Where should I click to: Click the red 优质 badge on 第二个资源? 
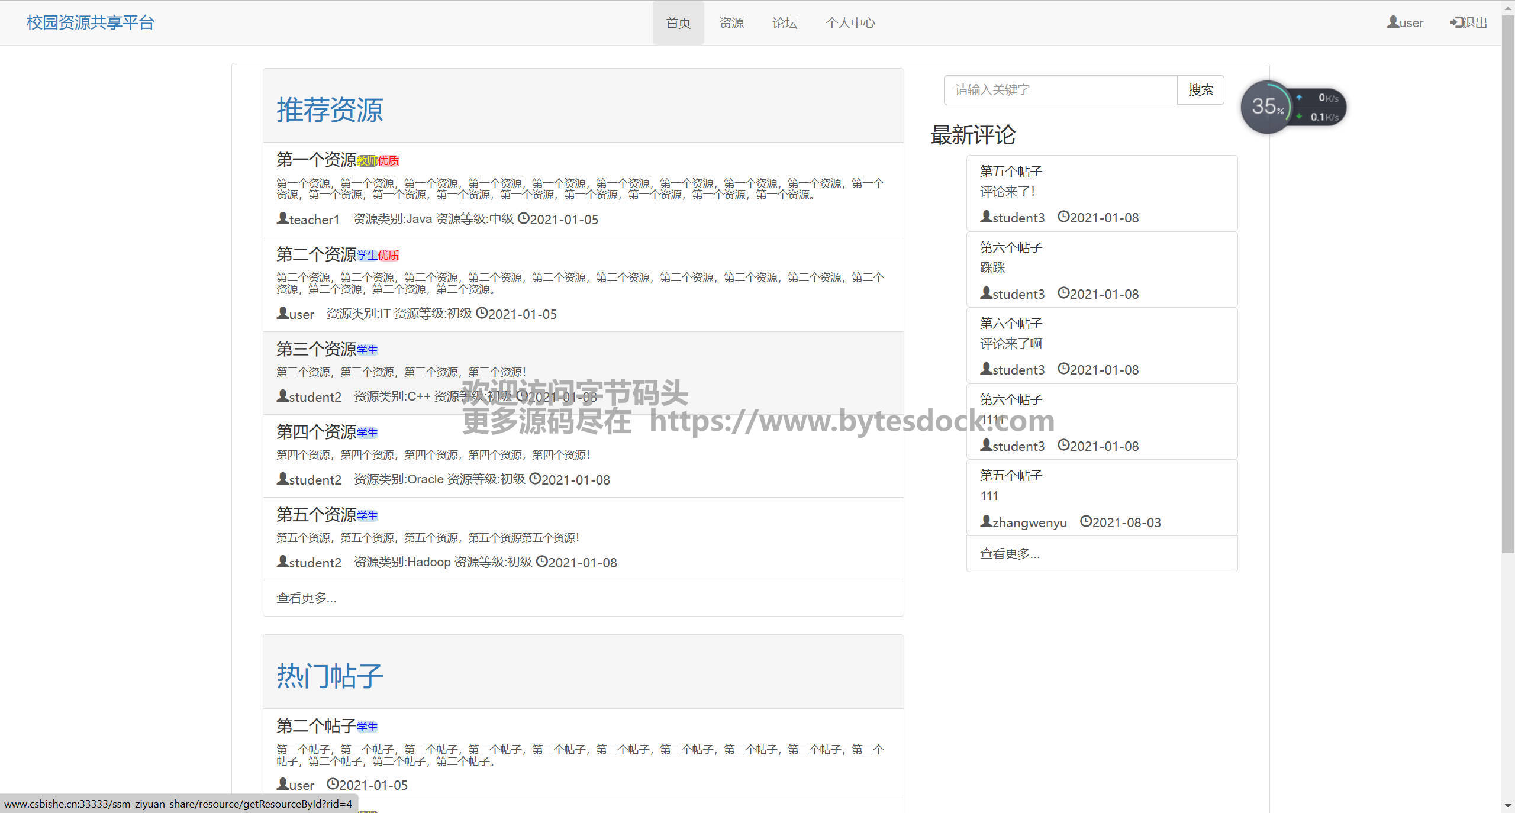(389, 256)
